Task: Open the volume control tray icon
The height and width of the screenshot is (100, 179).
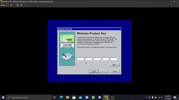Action: tap(162, 97)
